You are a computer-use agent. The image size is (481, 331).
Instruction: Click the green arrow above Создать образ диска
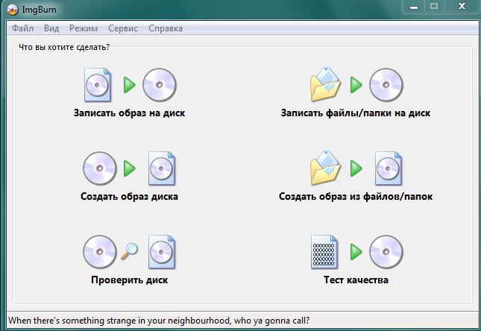(x=130, y=168)
